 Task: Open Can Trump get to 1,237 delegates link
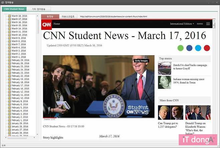(168, 125)
